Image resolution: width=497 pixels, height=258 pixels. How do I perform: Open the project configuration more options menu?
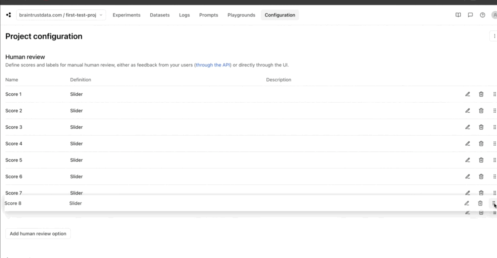(494, 36)
